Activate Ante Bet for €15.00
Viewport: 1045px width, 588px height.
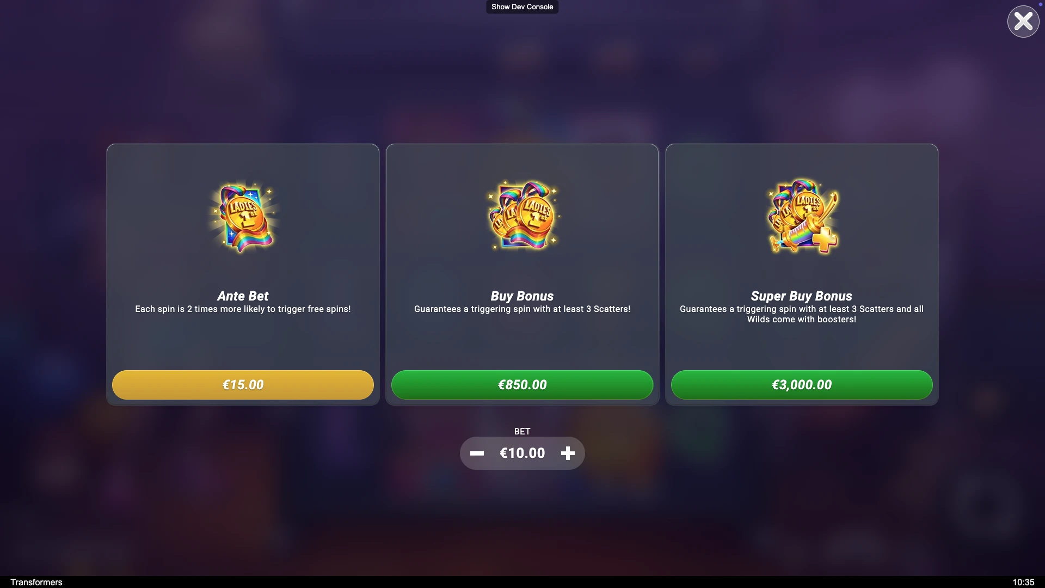coord(243,385)
